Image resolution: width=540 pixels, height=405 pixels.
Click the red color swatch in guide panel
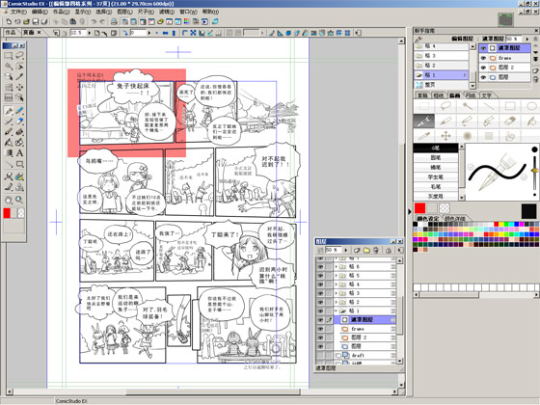tap(419, 208)
